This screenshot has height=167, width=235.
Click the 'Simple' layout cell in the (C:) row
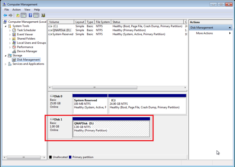coord(80,26)
